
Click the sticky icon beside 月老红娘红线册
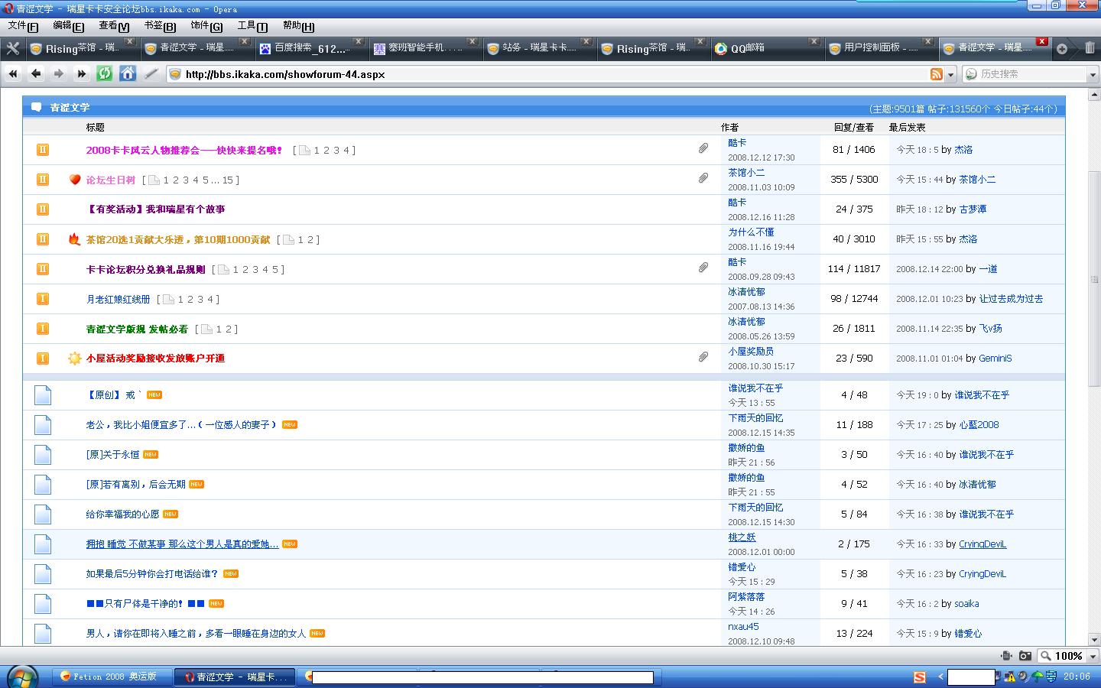pos(43,299)
